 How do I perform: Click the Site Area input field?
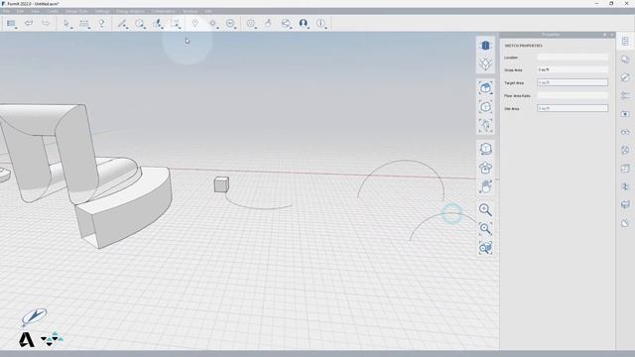(x=572, y=108)
